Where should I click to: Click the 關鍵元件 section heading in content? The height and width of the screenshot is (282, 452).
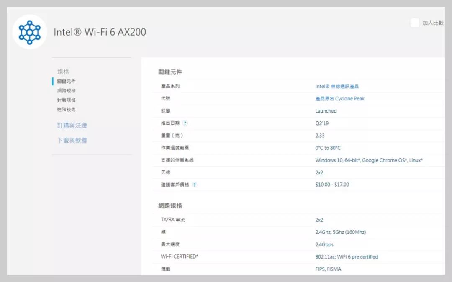(x=170, y=72)
